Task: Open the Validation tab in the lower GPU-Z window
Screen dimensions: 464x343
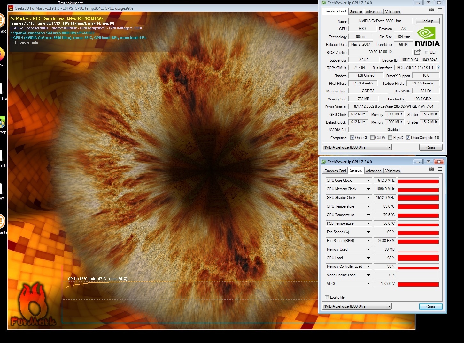Action: tap(392, 171)
